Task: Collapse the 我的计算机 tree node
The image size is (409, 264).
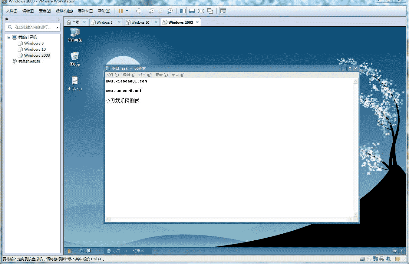Action: (x=9, y=37)
